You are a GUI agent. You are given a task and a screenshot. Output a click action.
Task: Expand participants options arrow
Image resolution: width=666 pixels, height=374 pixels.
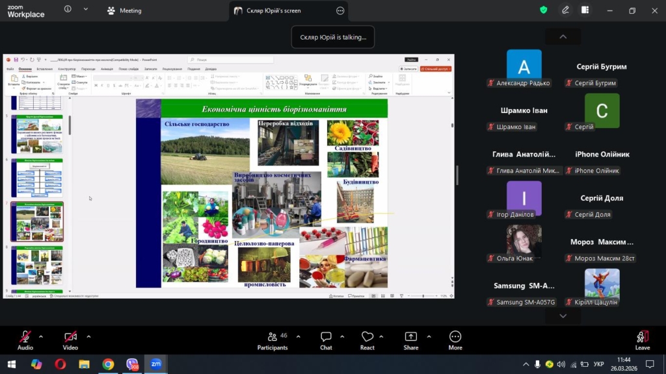click(299, 336)
